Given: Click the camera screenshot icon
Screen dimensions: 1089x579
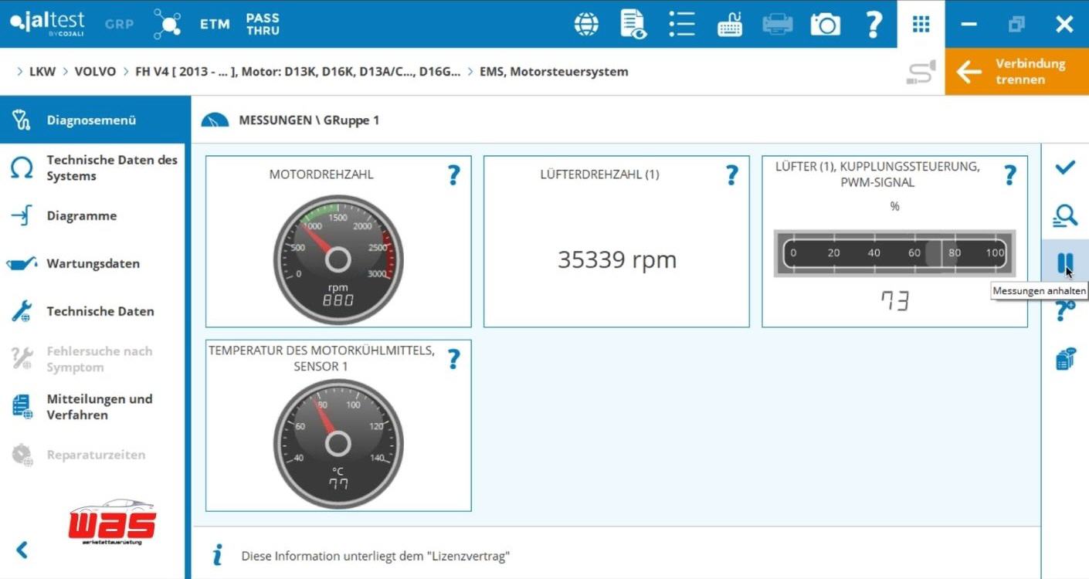Looking at the screenshot, I should 825,24.
